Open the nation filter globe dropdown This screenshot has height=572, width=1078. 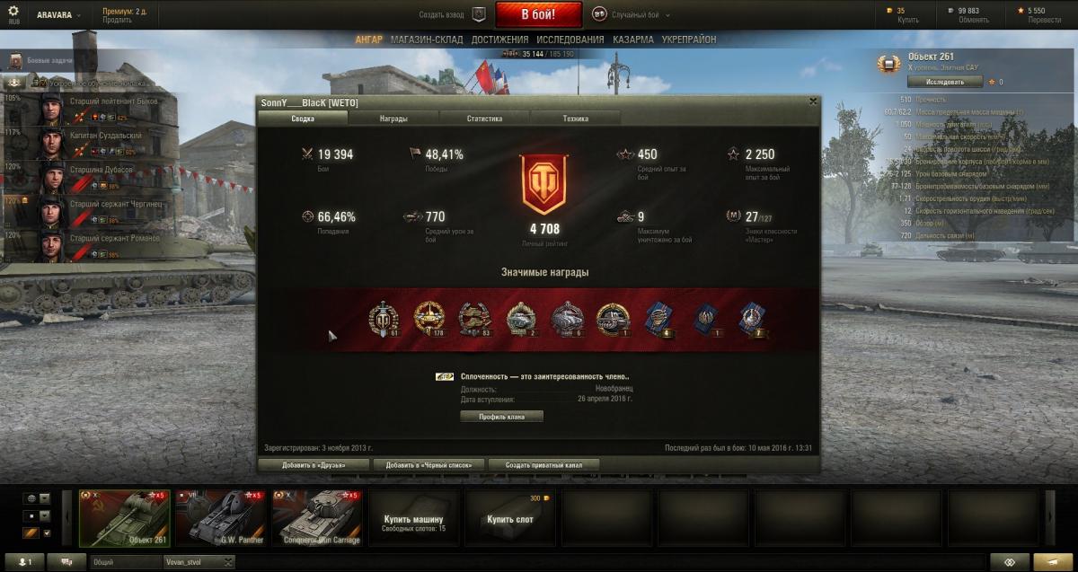(38, 497)
